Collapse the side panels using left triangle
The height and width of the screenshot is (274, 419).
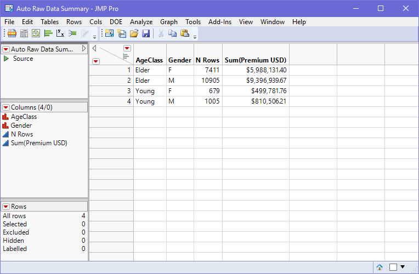(x=94, y=48)
